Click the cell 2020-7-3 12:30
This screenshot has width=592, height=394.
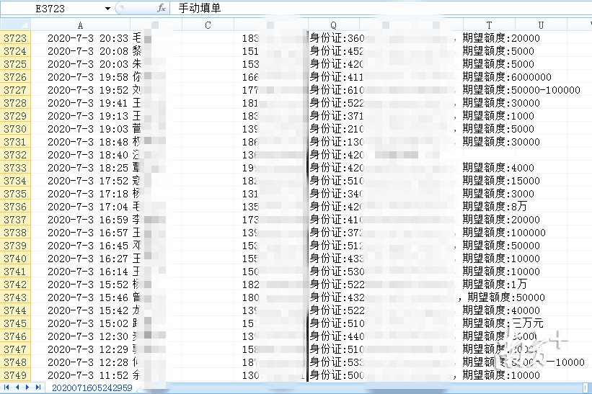(x=81, y=336)
